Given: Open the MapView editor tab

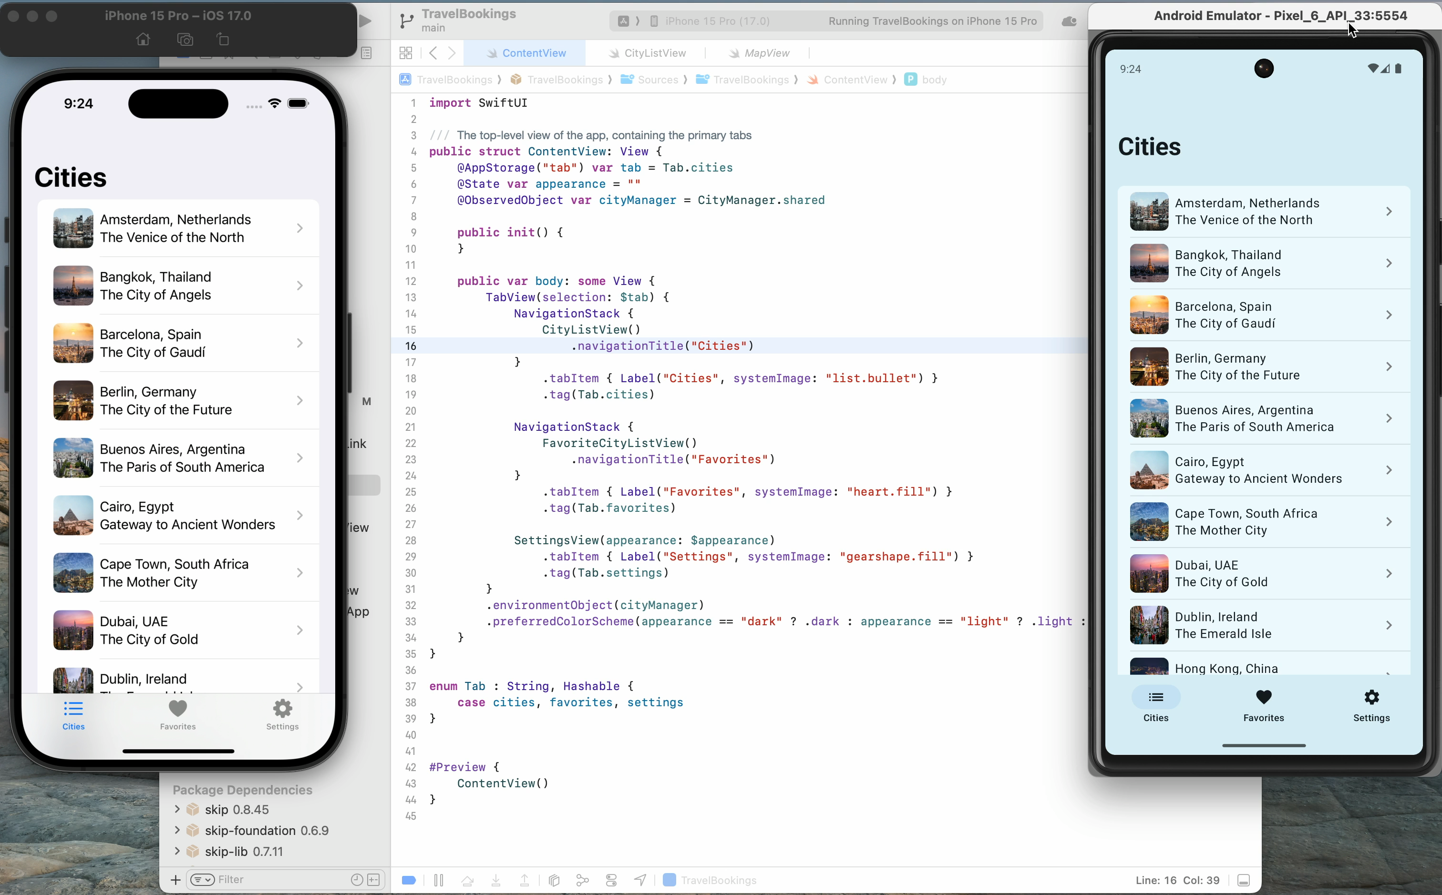Looking at the screenshot, I should [766, 53].
